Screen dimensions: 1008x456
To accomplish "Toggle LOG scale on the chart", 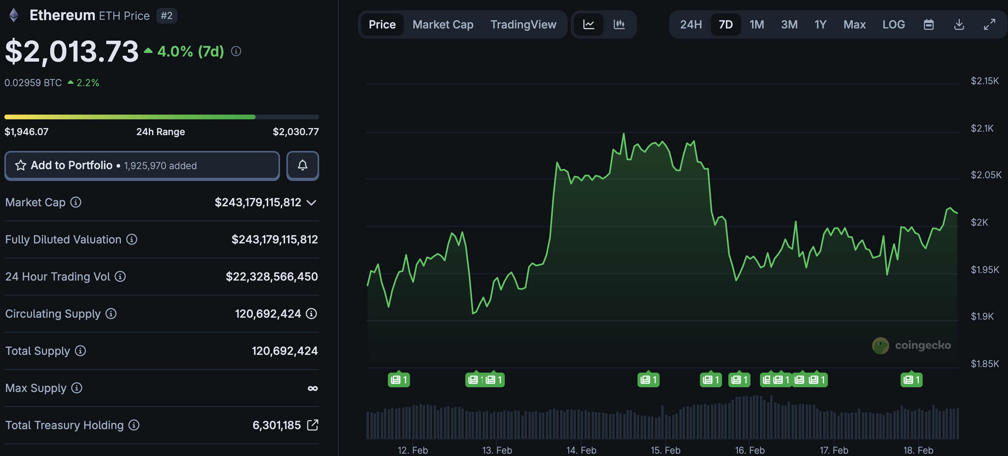I will pos(893,24).
